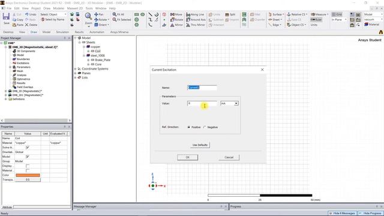
Task: Toggle the Solve Inside checkbox in Properties
Action: point(28,148)
